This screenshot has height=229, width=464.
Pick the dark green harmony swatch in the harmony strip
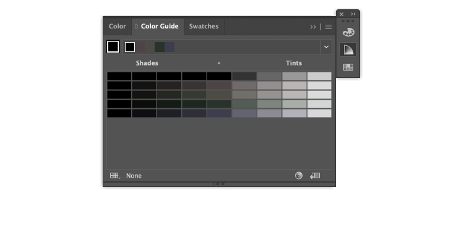click(160, 47)
